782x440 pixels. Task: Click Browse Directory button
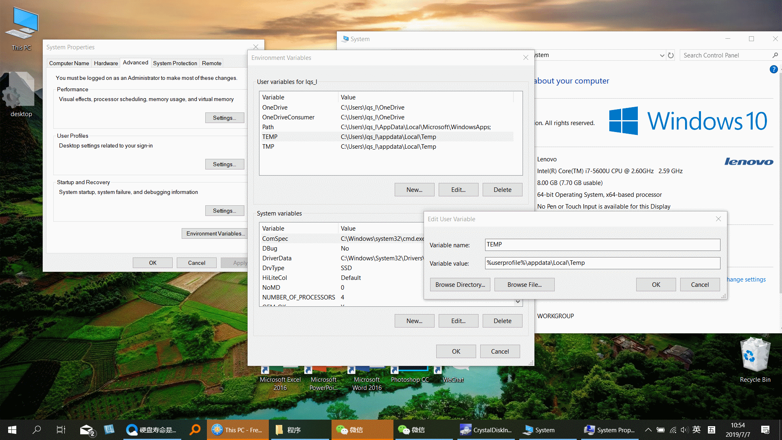pos(460,285)
